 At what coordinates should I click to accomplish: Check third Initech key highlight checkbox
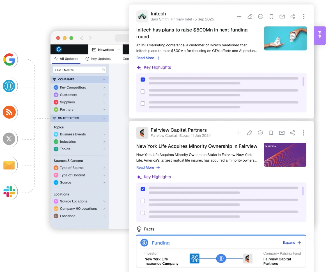[143, 103]
